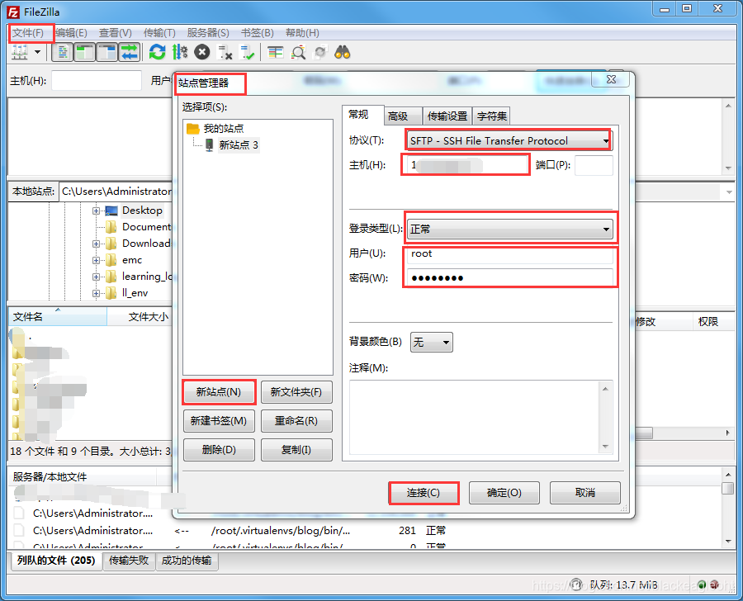The width and height of the screenshot is (743, 601).
Task: Expand the Desktop folder node
Action: 96,211
